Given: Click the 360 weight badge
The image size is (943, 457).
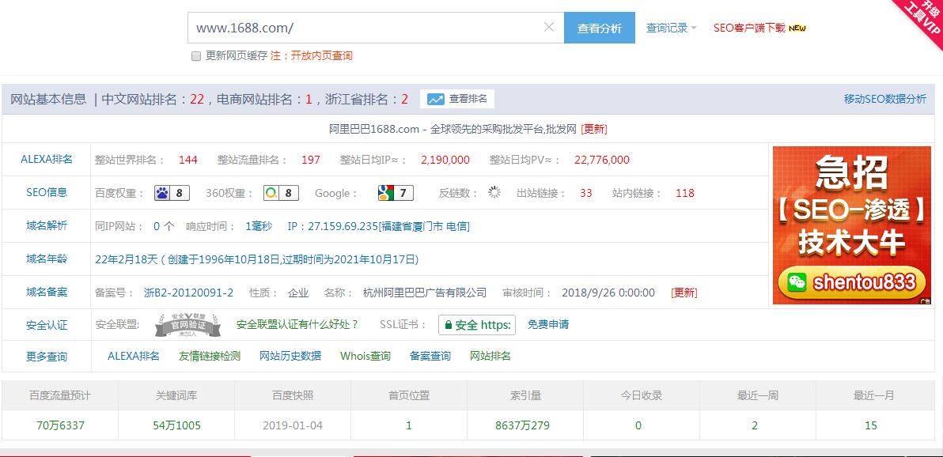Looking at the screenshot, I should (281, 193).
